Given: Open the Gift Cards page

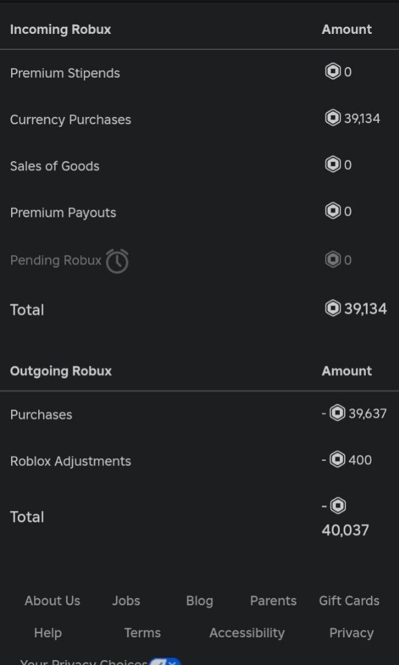Looking at the screenshot, I should pyautogui.click(x=349, y=601).
